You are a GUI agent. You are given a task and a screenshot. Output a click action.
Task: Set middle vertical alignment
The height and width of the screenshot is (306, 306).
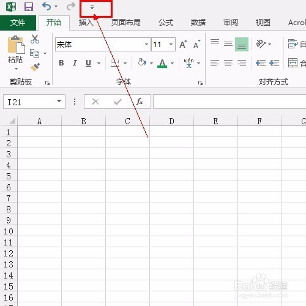coord(228,44)
